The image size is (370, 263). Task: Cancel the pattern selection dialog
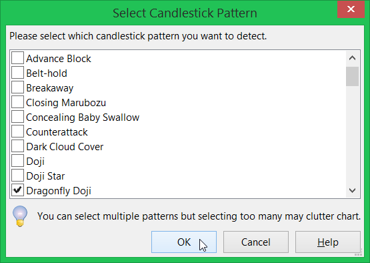[256, 242]
